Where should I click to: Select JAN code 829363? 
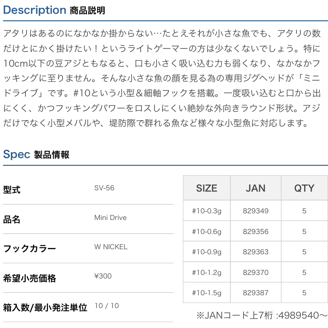(x=256, y=252)
